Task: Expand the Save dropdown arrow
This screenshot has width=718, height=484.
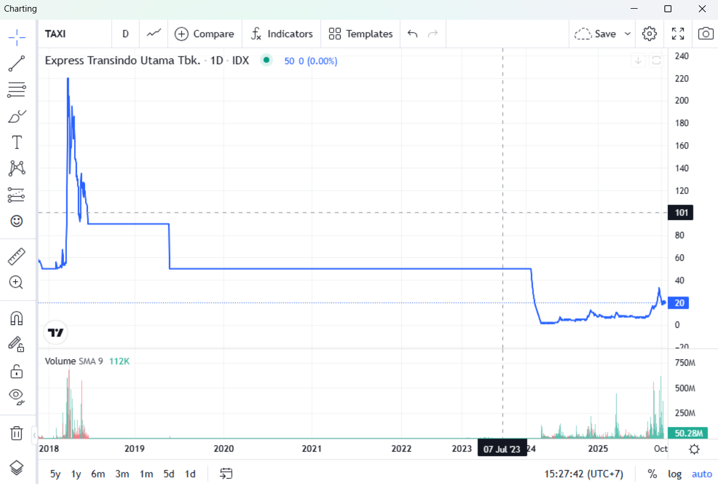Action: click(x=628, y=34)
